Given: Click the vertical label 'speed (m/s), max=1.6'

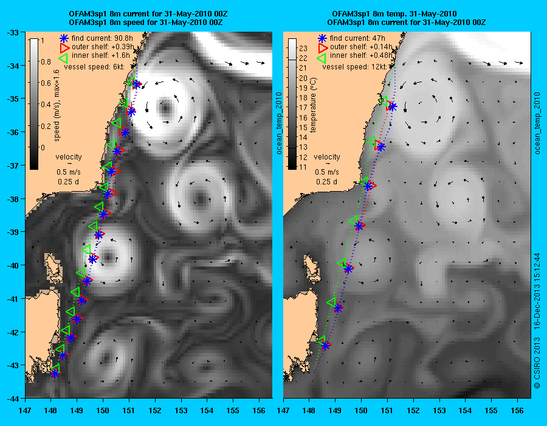Looking at the screenshot, I should 57,105.
